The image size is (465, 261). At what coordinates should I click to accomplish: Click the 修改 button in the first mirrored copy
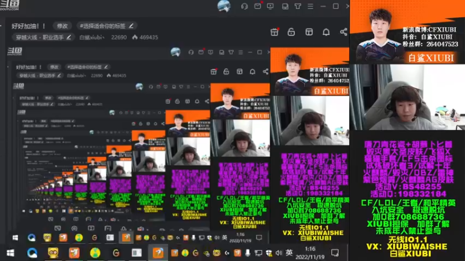[x=54, y=67]
